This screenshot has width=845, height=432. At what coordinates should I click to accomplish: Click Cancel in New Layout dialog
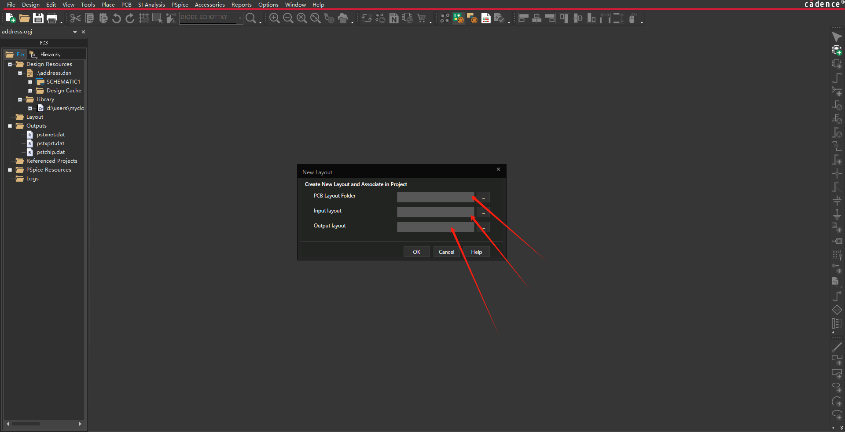[446, 252]
